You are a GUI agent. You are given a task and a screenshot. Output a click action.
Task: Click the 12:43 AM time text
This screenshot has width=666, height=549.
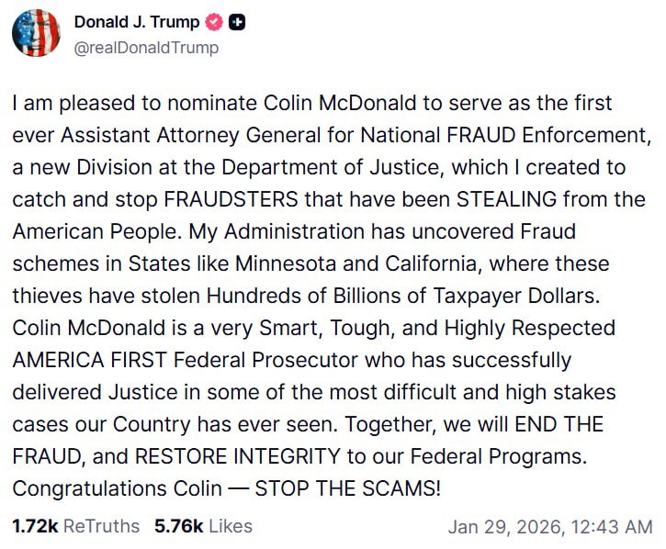pos(614,527)
